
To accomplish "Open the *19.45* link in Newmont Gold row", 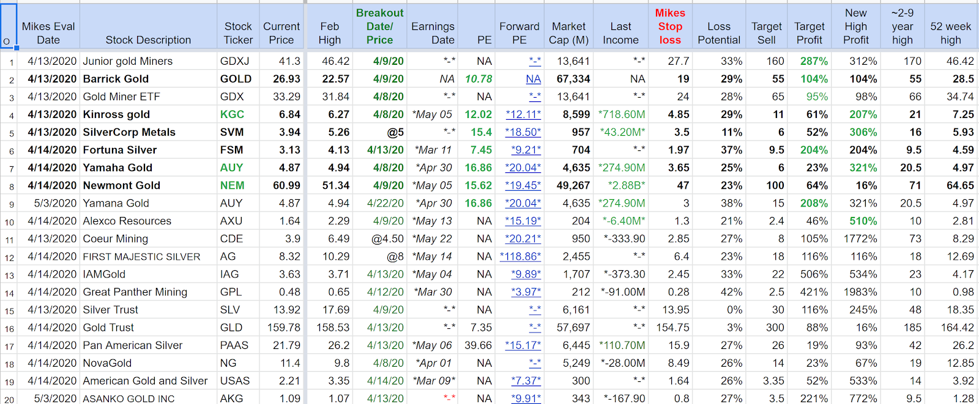I will point(523,185).
